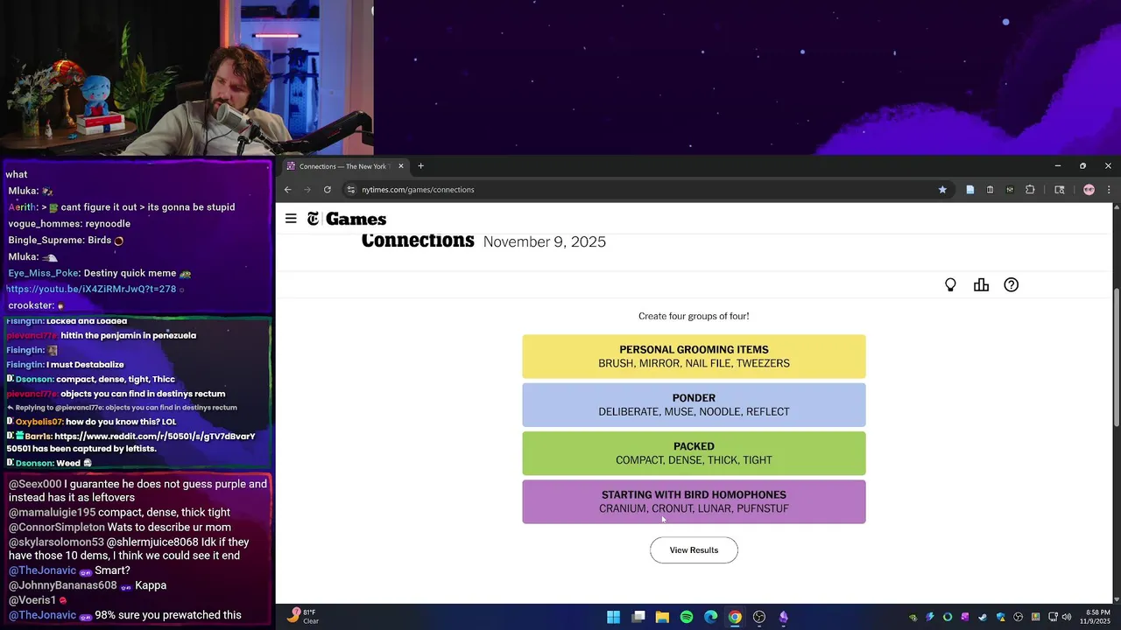
Task: Open the weather widget showing 81°F
Action: tap(303, 616)
